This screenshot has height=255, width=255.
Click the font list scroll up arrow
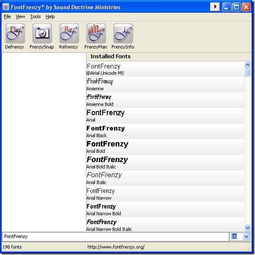pyautogui.click(x=247, y=65)
